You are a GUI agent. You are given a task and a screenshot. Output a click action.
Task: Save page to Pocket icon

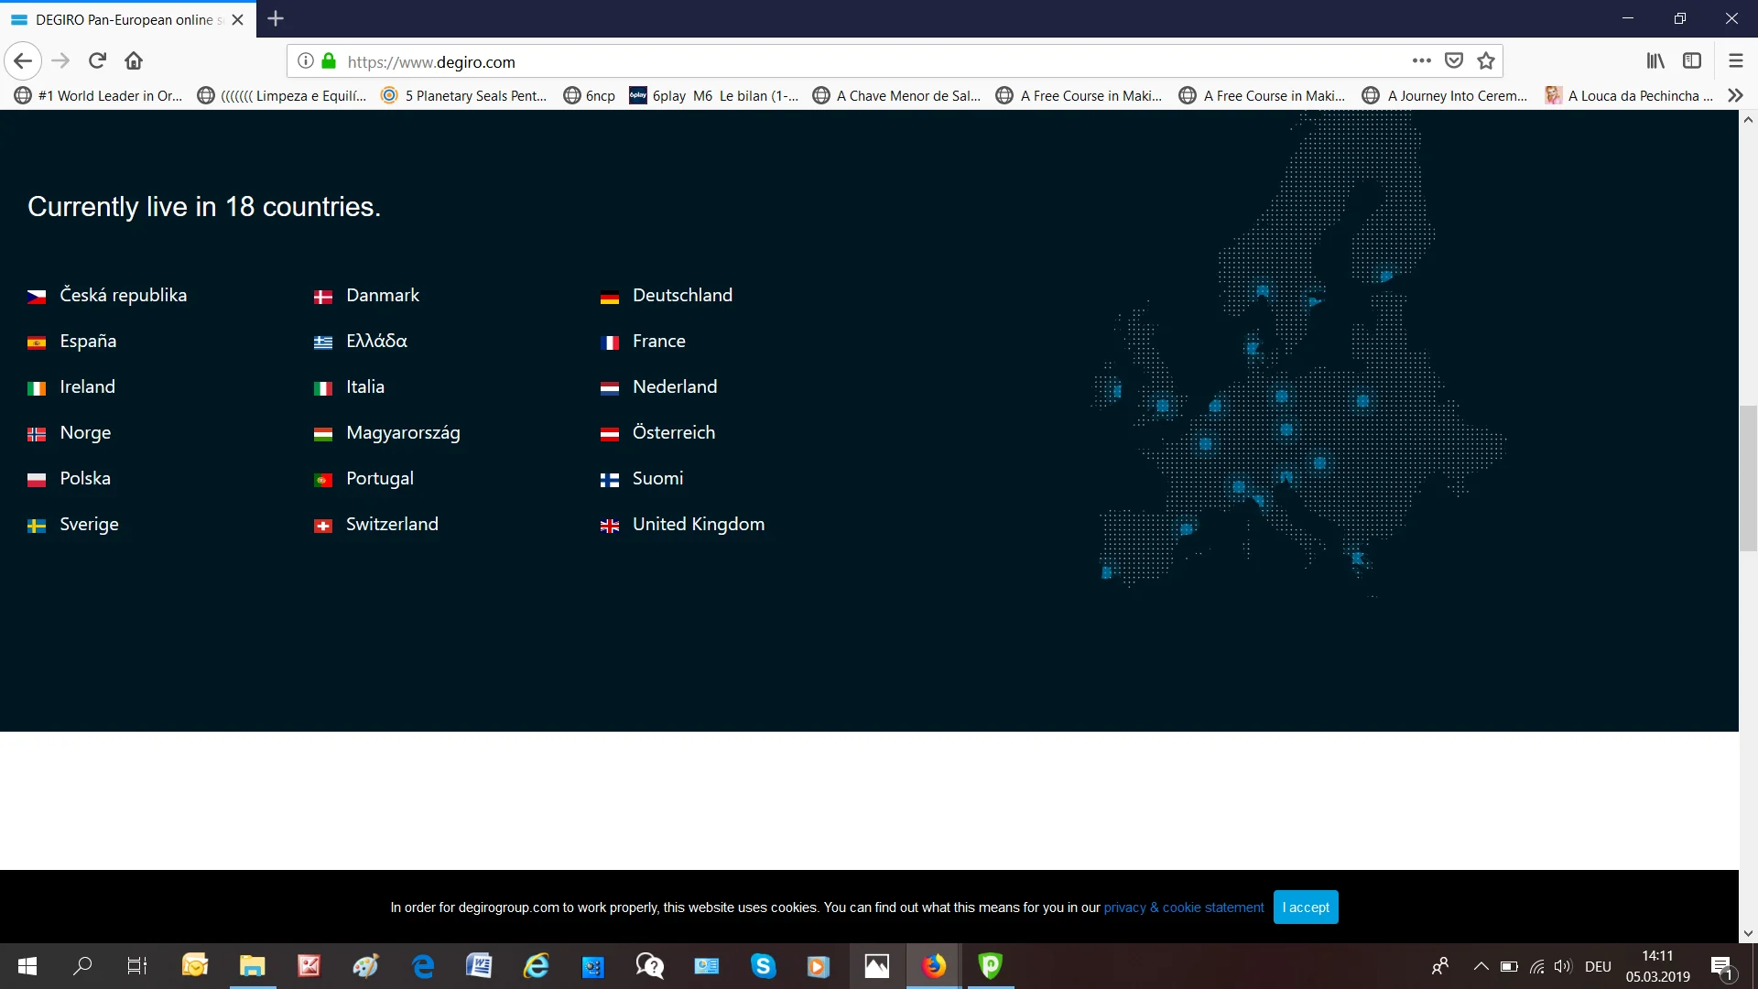[x=1454, y=61]
